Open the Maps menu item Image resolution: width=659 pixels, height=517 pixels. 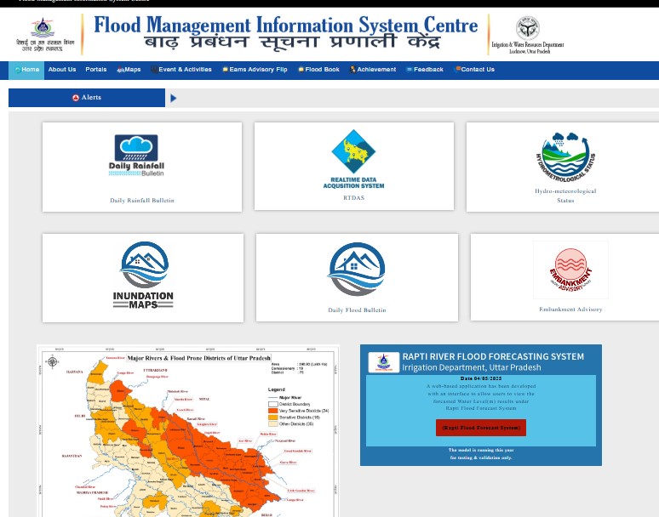[x=129, y=70]
